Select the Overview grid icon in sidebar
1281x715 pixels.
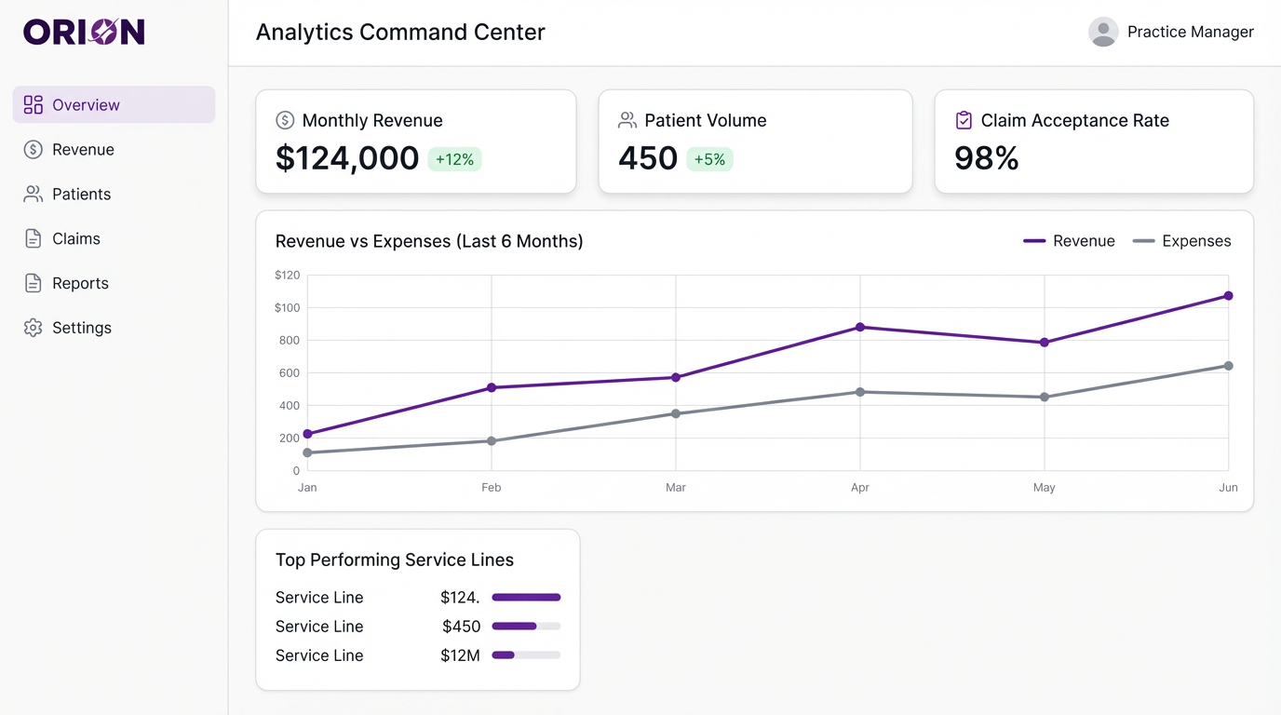(x=33, y=104)
